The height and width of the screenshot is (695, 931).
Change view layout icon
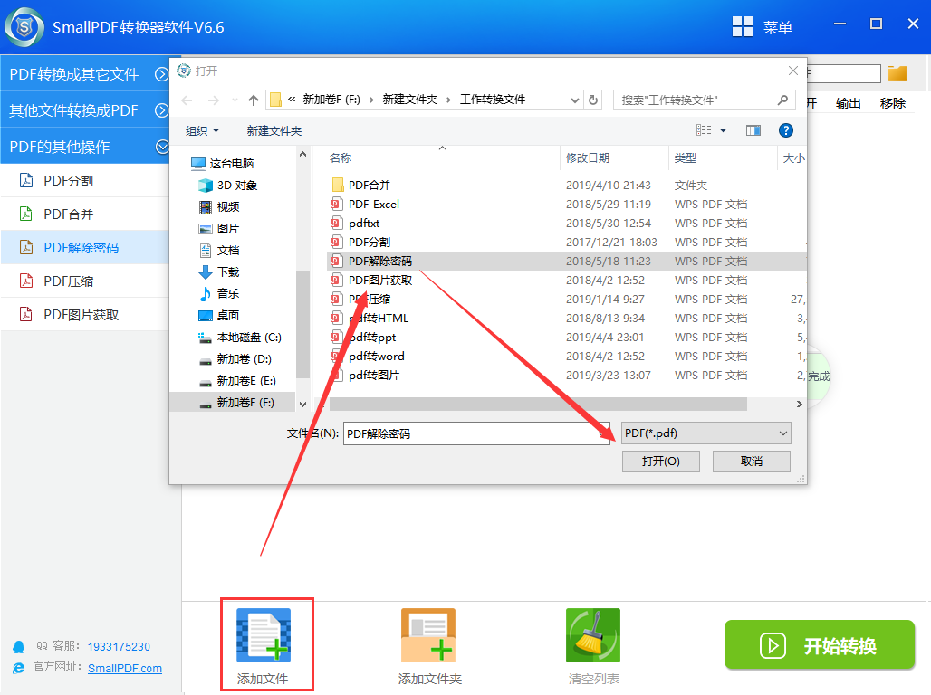704,130
